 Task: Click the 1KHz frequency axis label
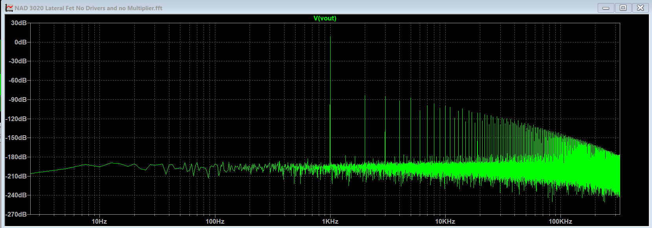[330, 221]
